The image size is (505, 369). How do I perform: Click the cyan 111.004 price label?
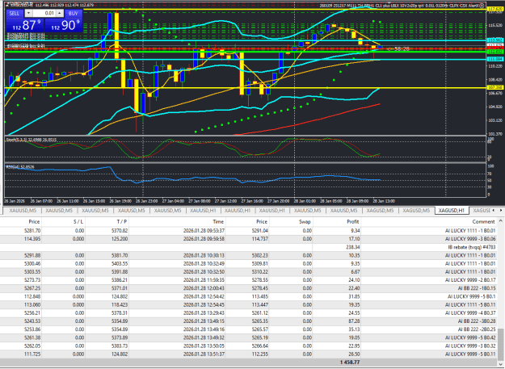click(x=495, y=59)
